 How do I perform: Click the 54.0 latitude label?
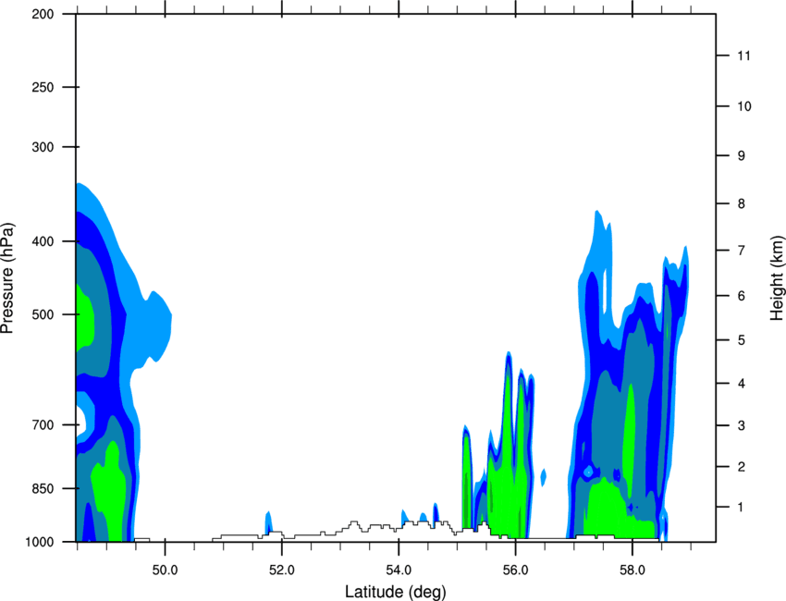tap(399, 570)
